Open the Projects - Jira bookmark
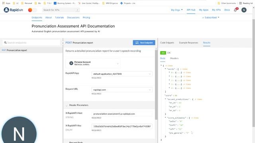 [128, 3]
